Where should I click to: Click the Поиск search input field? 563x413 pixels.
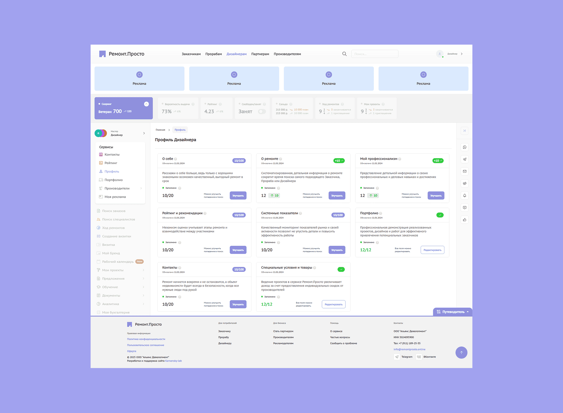point(374,54)
